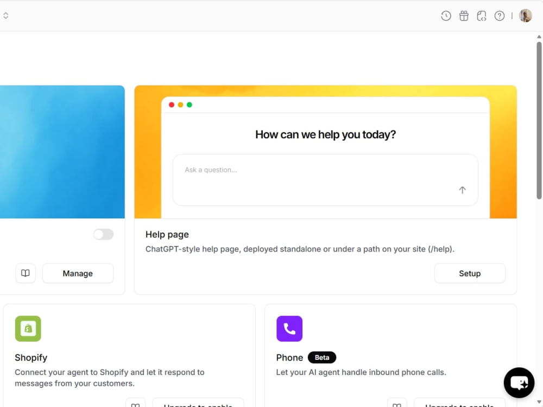Open the chat widget bubble button

tap(519, 383)
